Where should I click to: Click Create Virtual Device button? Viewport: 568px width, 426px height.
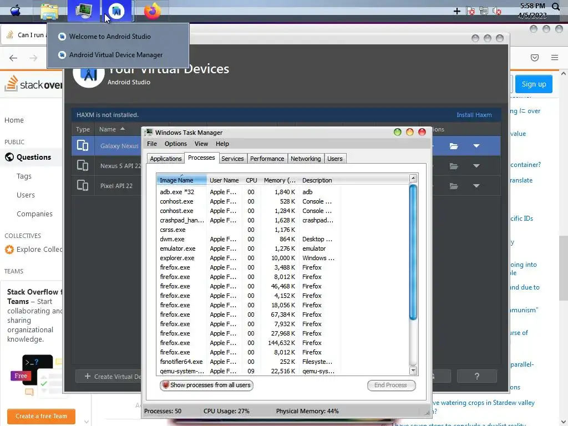109,377
